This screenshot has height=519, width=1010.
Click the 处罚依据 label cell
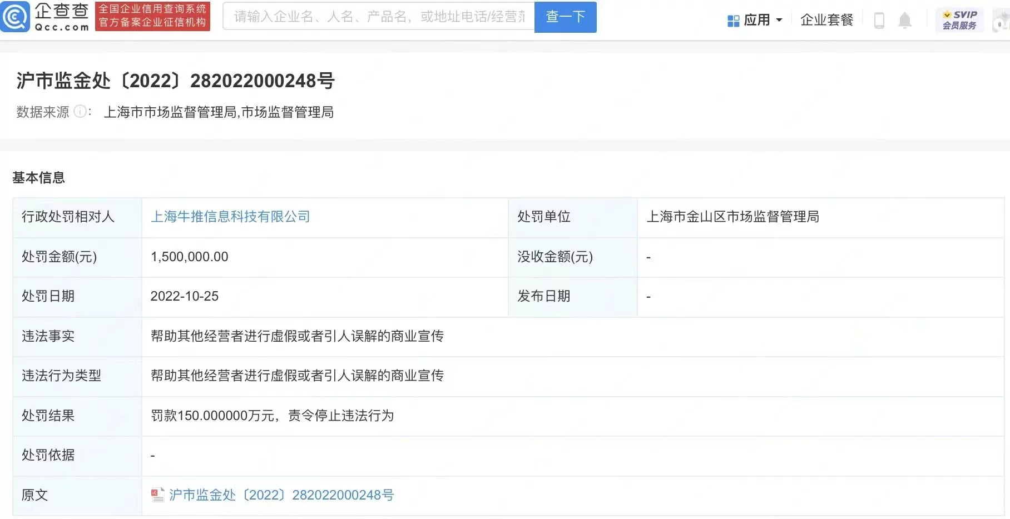[77, 456]
